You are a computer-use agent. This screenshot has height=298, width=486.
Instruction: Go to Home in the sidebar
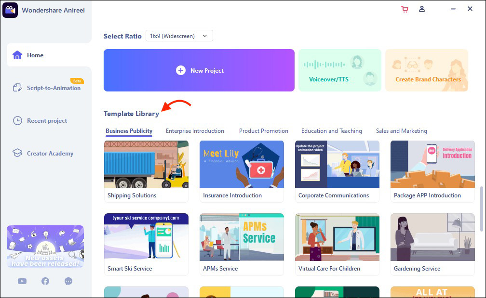[49, 55]
